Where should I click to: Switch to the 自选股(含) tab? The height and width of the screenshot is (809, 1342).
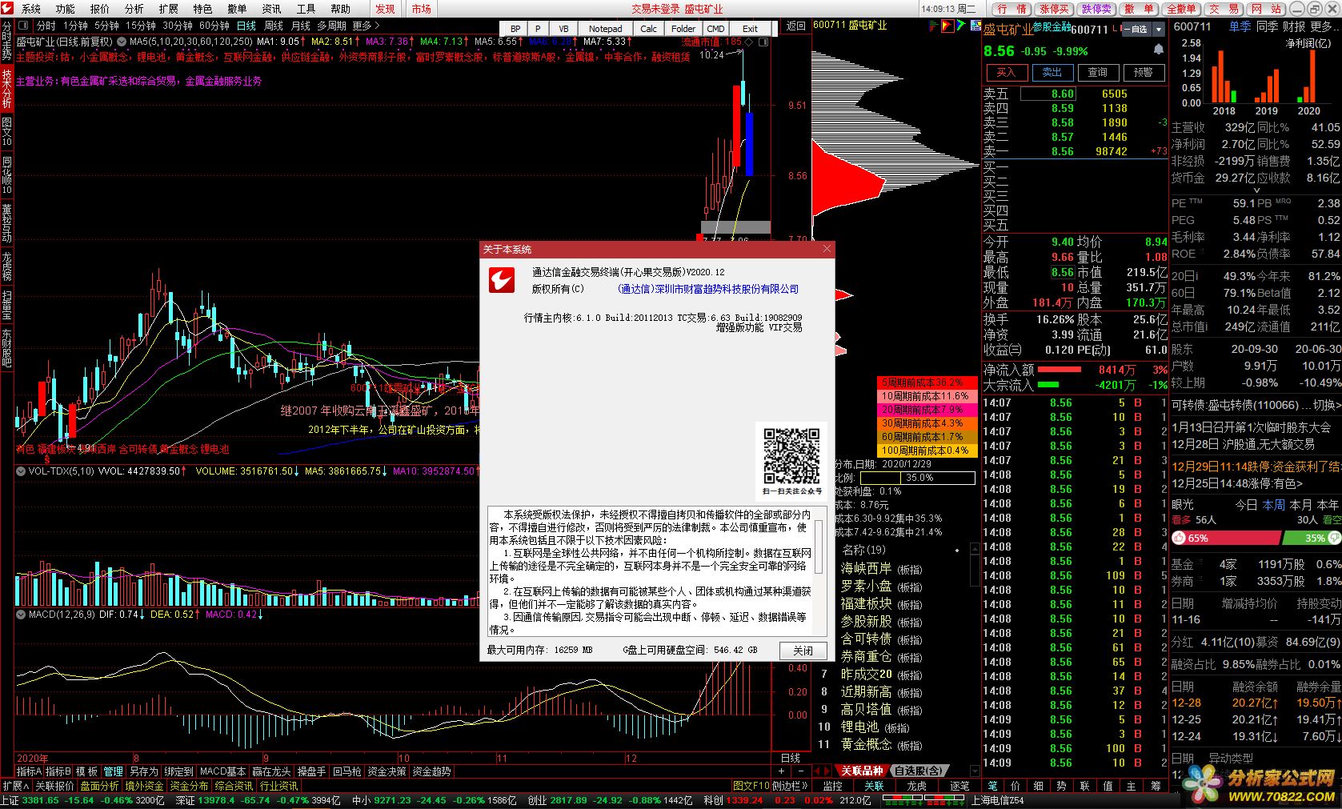(x=918, y=771)
